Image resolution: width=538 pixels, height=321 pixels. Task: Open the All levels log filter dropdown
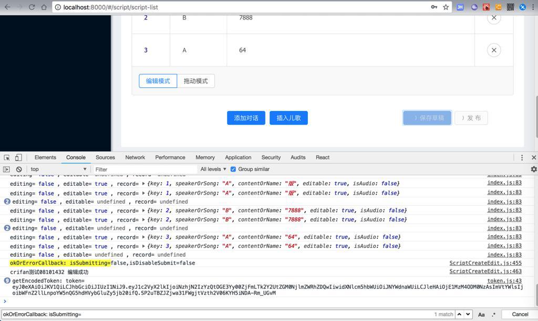point(213,169)
